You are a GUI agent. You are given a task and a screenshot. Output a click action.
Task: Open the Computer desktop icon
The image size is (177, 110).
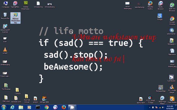coord(6,5)
